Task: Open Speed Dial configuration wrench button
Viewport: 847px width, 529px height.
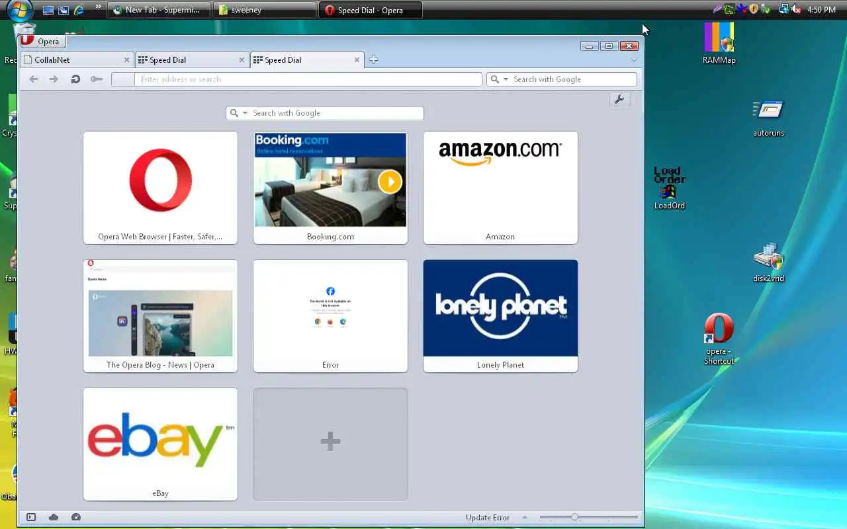Action: tap(620, 99)
